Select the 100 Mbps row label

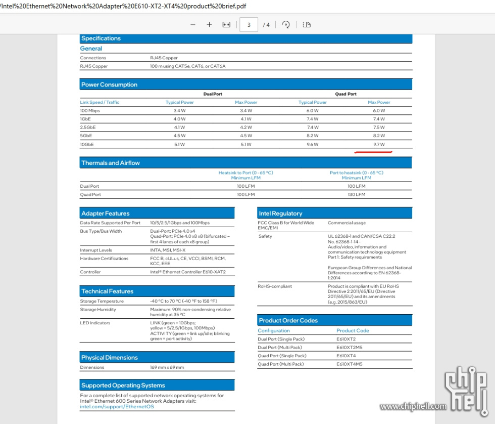[x=90, y=111]
